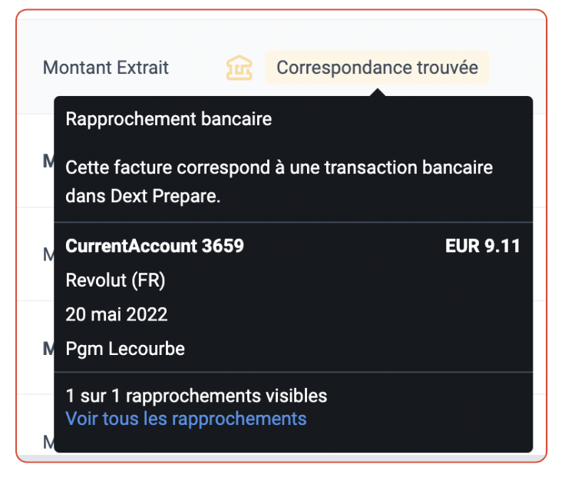Click the Correspondance trouvée badge

377,68
